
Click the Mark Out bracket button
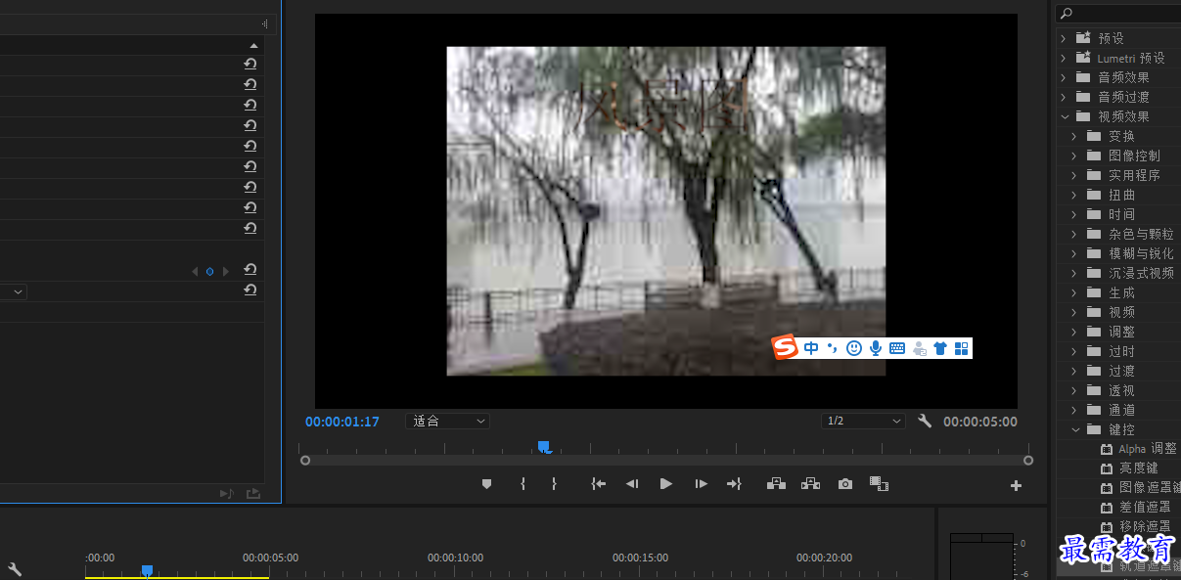(554, 484)
